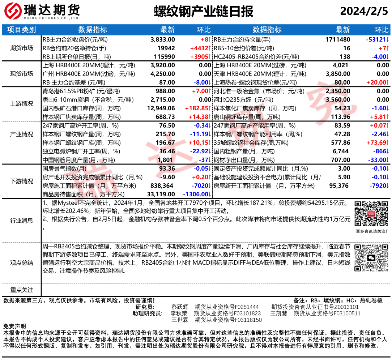
Task: Click 247家钢厂高炉开工率 value 76.50
Action: coord(167,125)
